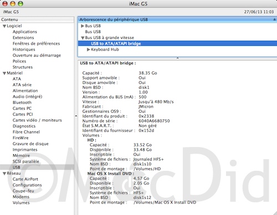
Task: Select Carte AirPort entry
Action: pos(25,179)
